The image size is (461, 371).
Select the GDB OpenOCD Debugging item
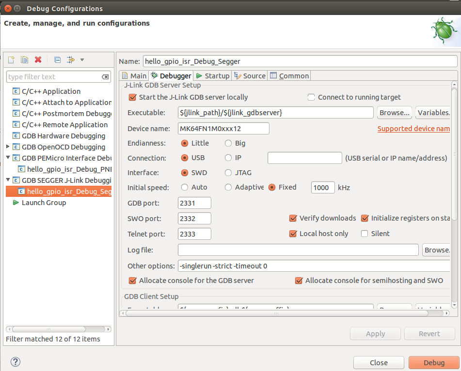click(59, 147)
